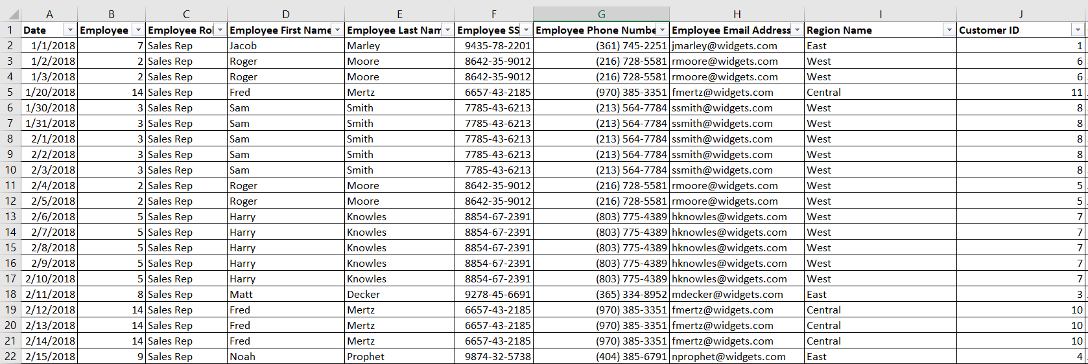Click Region cell East in row 2
Viewport: 1088px width, 364px height.
tap(881, 45)
